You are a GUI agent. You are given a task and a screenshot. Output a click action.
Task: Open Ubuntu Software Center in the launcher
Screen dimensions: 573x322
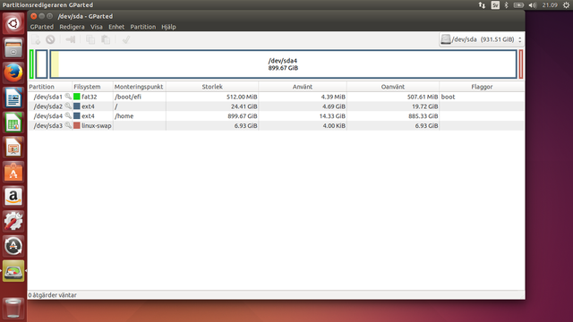(x=13, y=172)
